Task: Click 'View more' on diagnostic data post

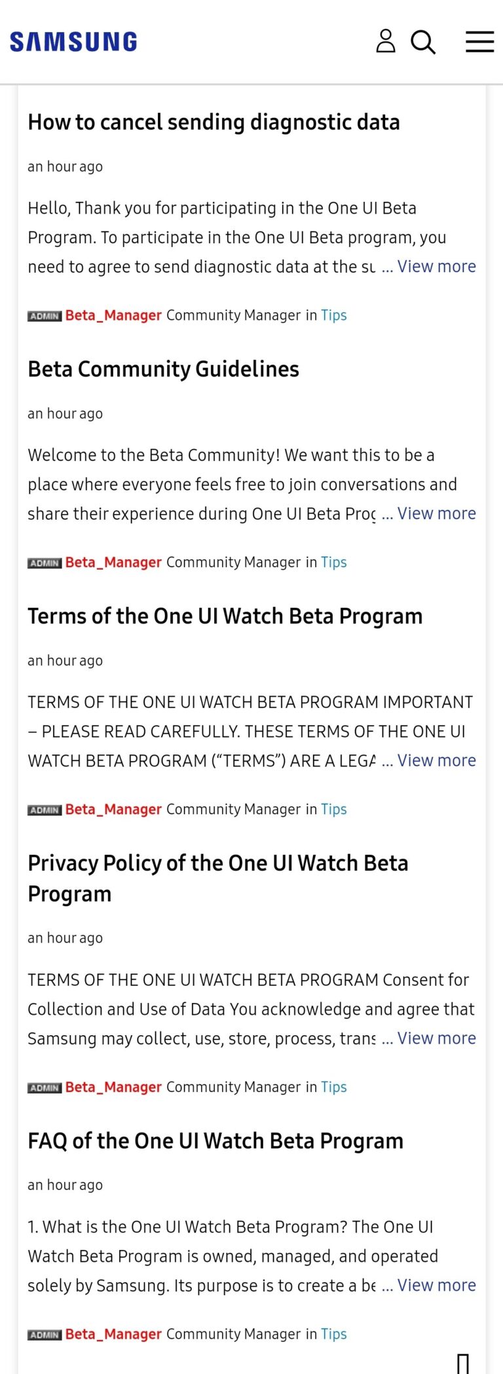Action: pos(438,266)
